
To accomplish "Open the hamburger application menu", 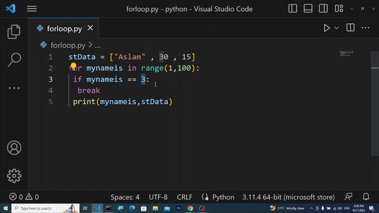I will (x=31, y=9).
